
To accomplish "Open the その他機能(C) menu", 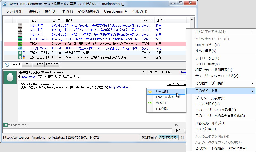I will 88,11.
